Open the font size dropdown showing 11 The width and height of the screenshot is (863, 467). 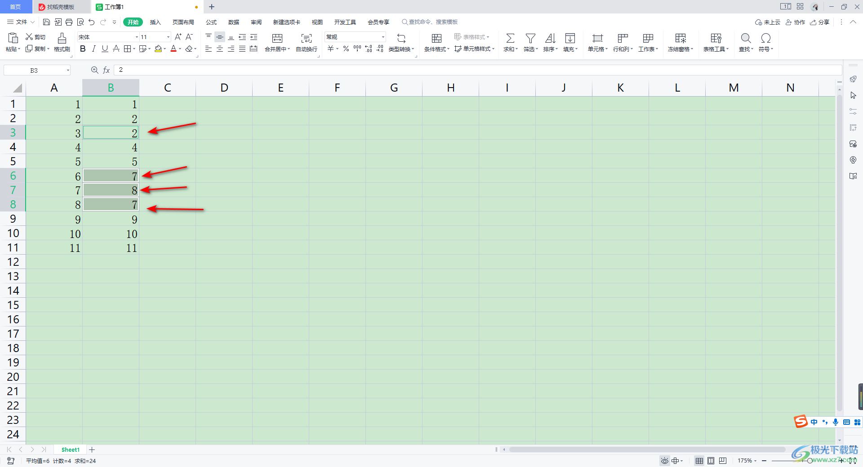click(x=168, y=37)
